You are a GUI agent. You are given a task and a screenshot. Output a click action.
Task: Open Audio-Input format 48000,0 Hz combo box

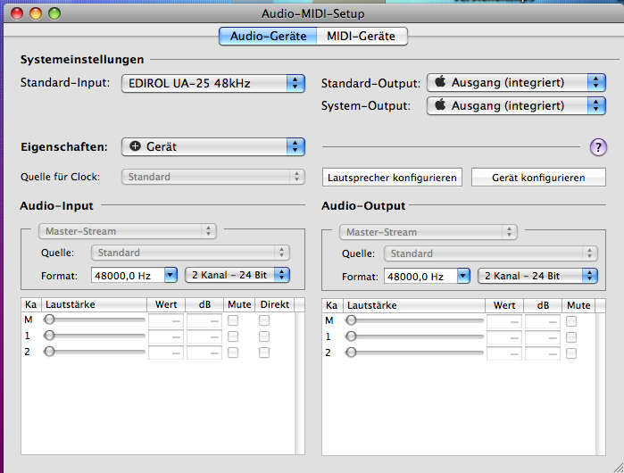[x=134, y=276]
